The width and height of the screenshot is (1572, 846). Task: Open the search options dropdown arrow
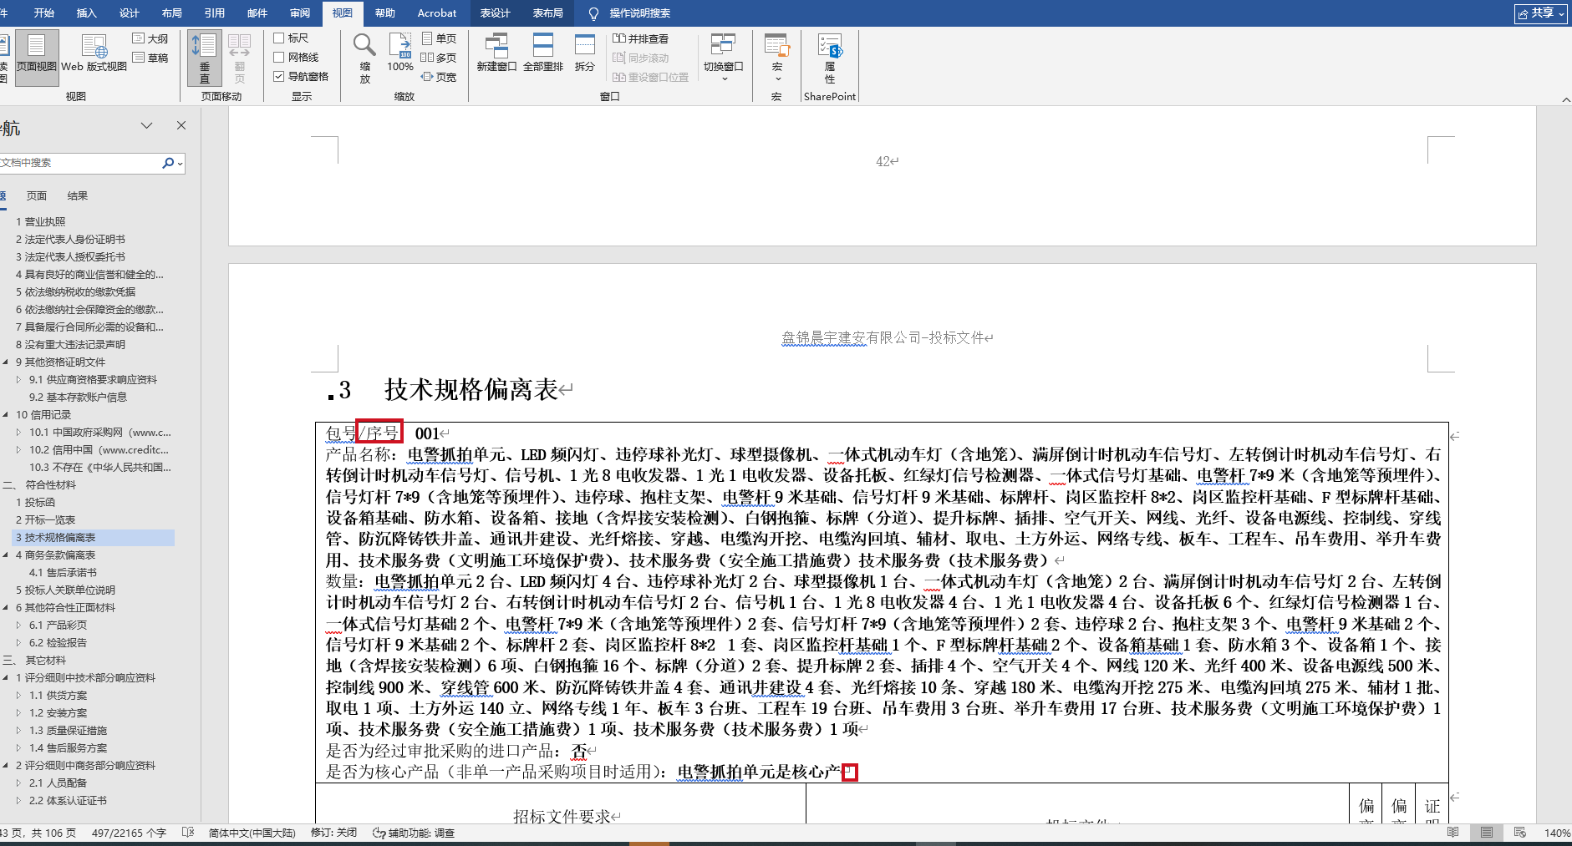(x=180, y=164)
